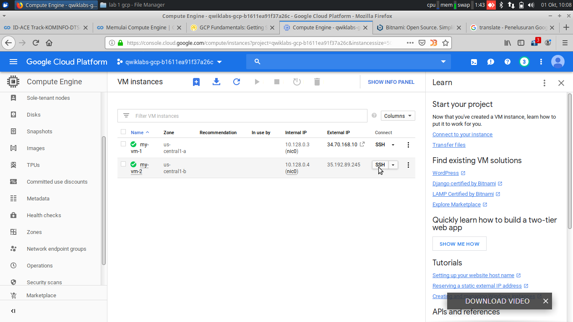The height and width of the screenshot is (322, 573).
Task: Switch to the GCP Fundamentals tab
Action: coord(233,28)
